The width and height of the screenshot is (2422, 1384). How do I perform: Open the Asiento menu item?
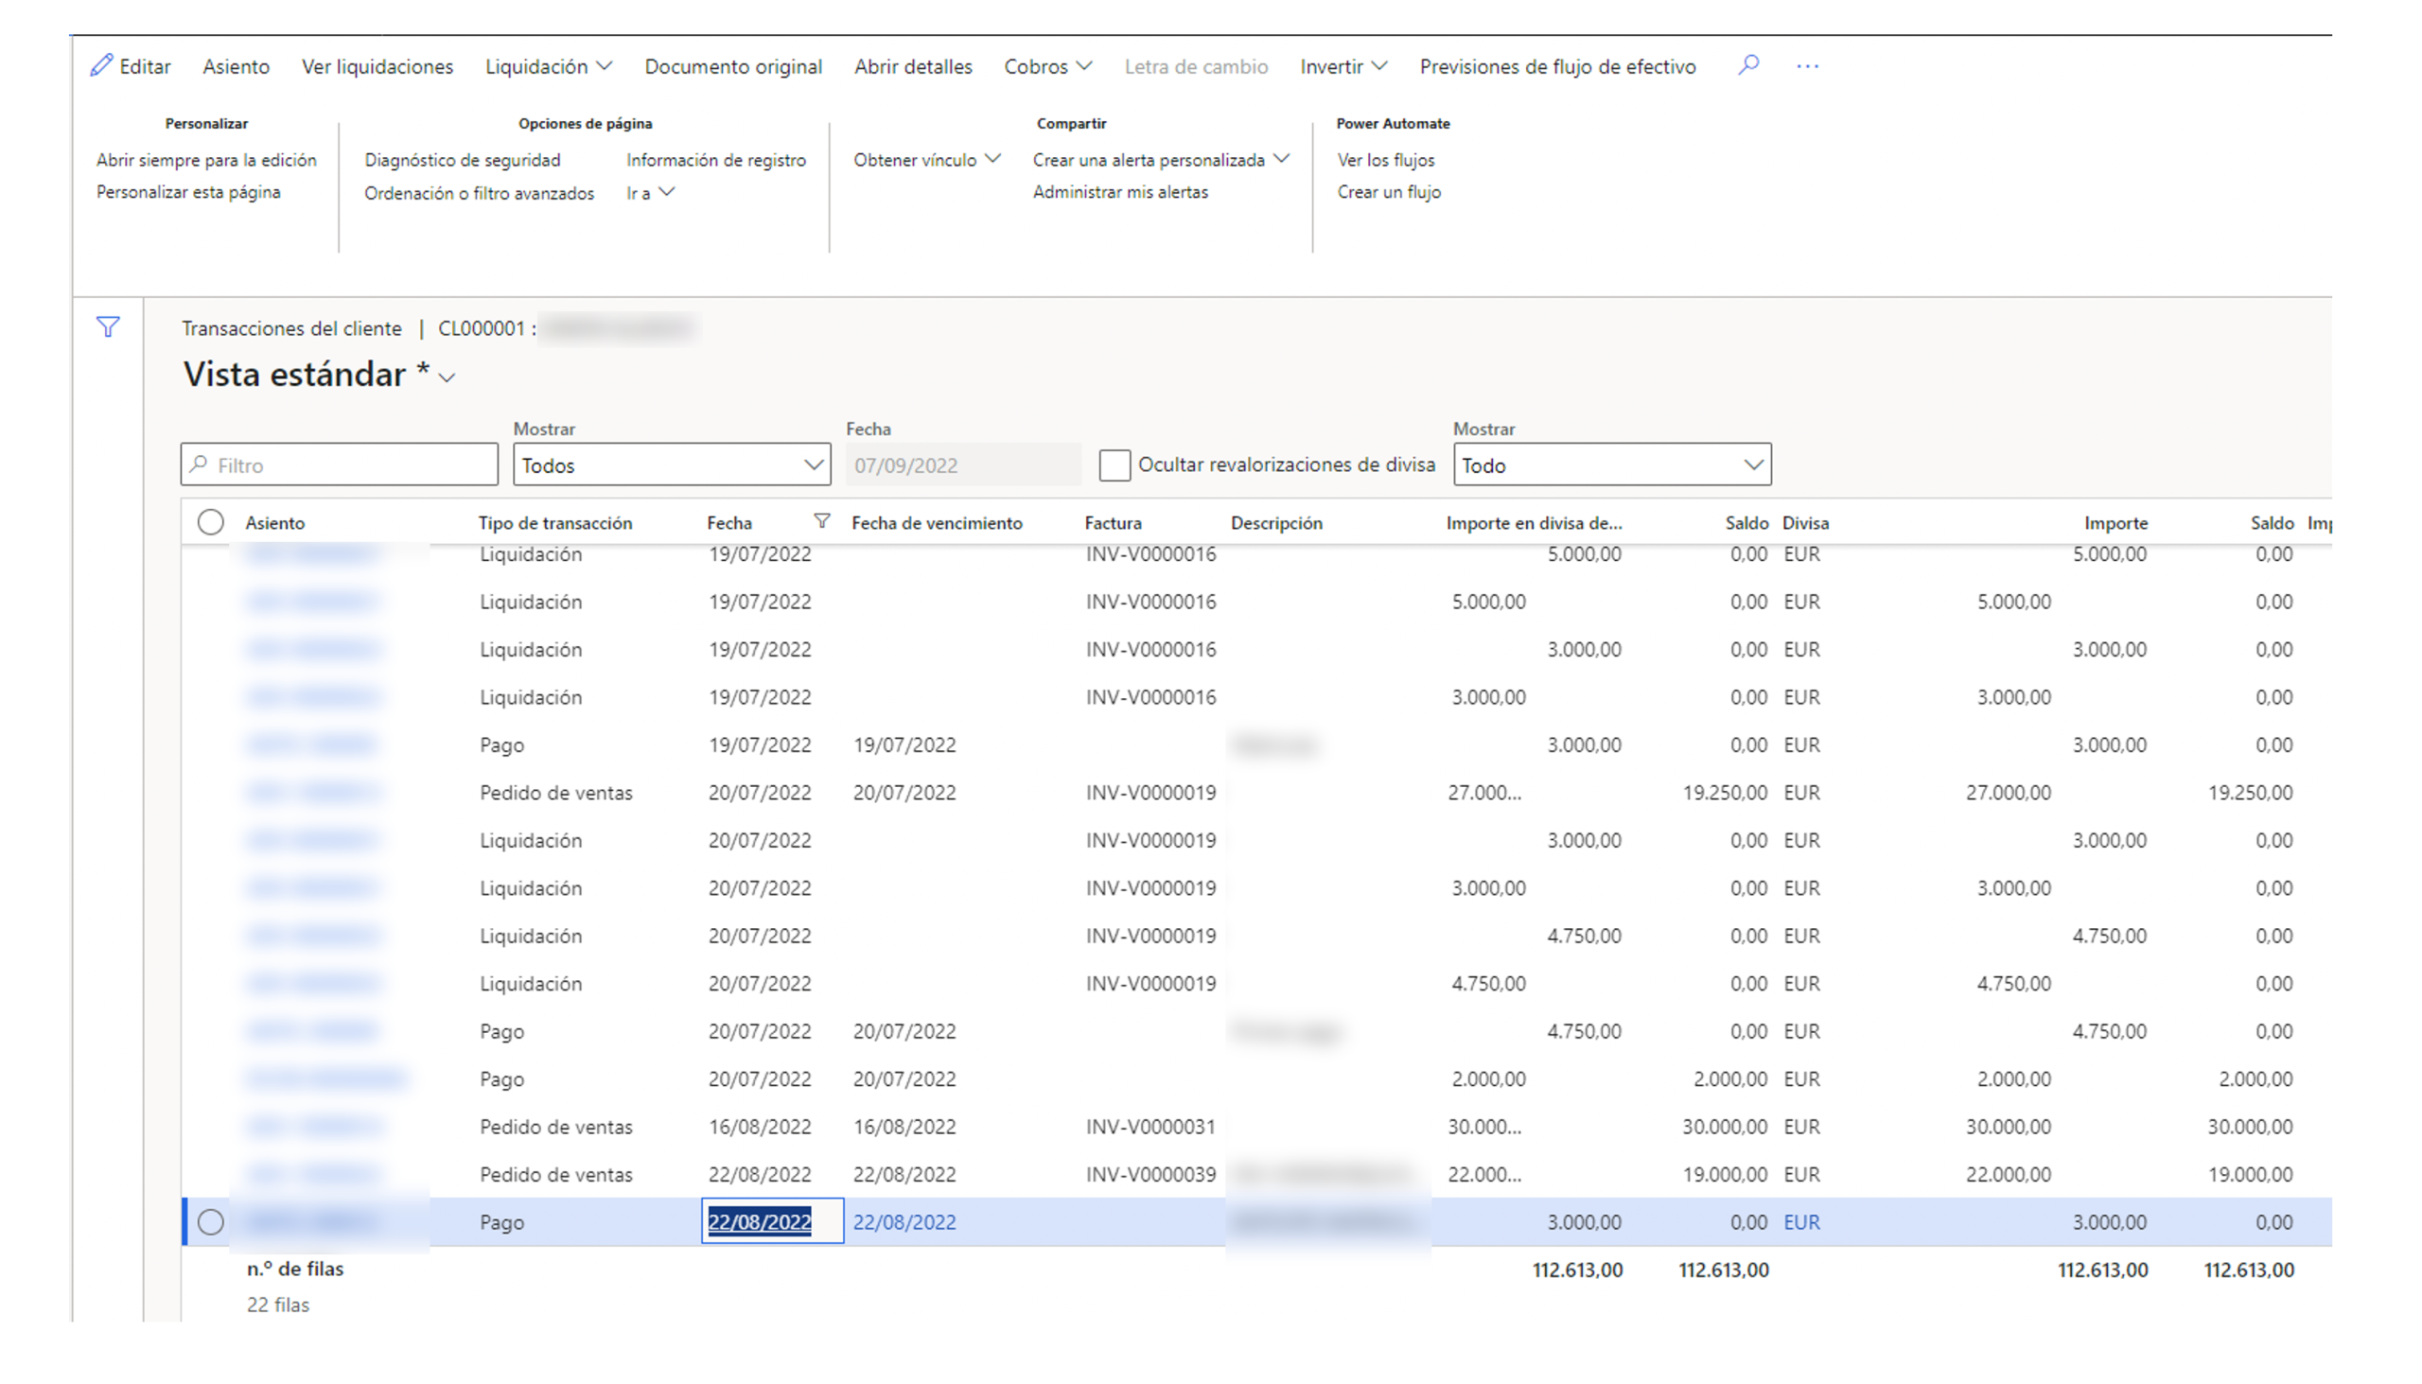[x=236, y=66]
